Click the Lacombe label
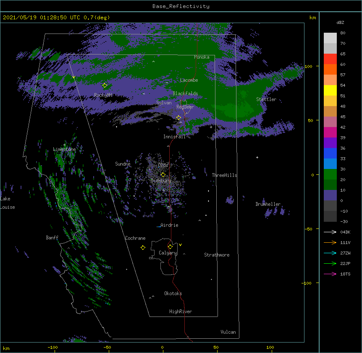Screen dimensions: 362x353 pyautogui.click(x=189, y=80)
